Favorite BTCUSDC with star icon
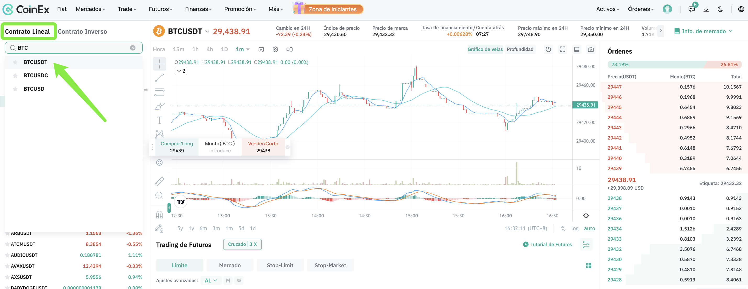This screenshot has height=289, width=748. point(15,75)
